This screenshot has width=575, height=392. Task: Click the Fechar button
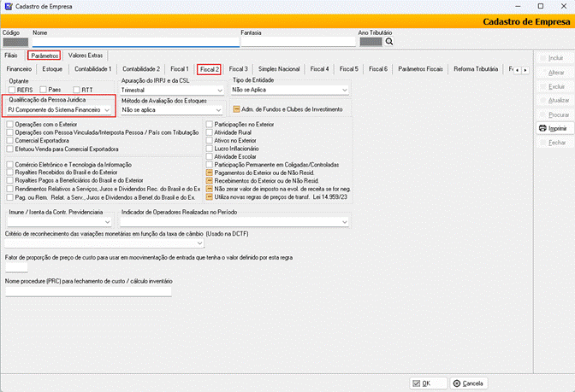pyautogui.click(x=554, y=143)
